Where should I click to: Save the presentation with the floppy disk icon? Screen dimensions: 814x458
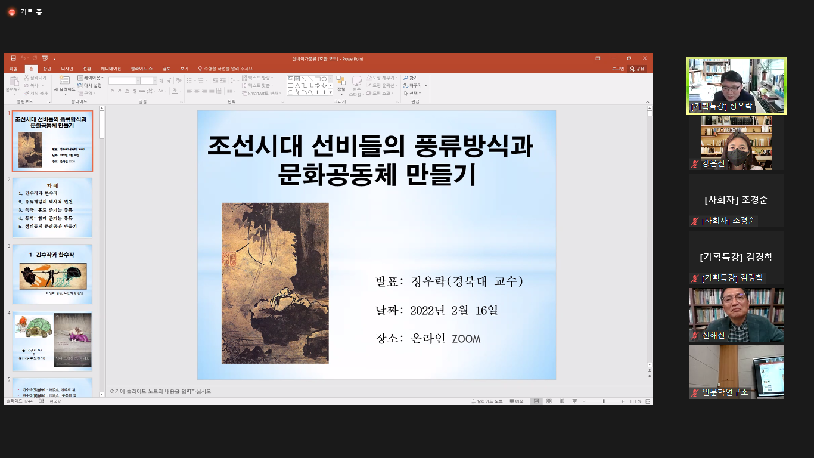coord(13,58)
